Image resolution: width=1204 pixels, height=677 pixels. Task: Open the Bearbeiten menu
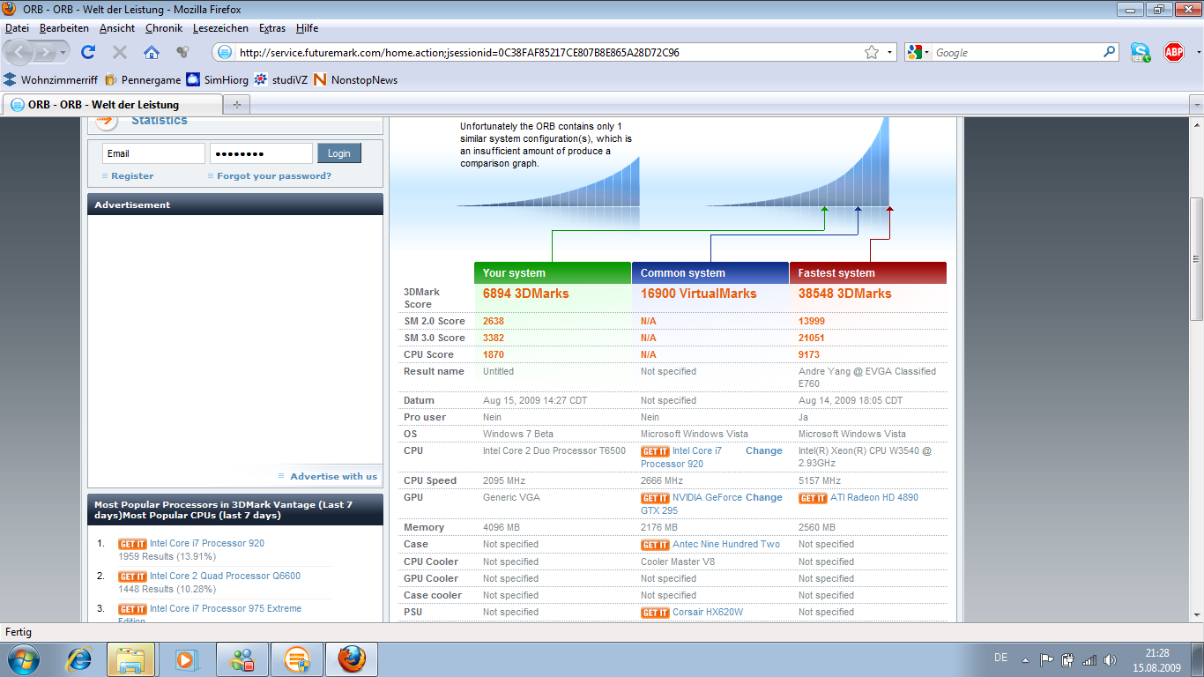[63, 28]
